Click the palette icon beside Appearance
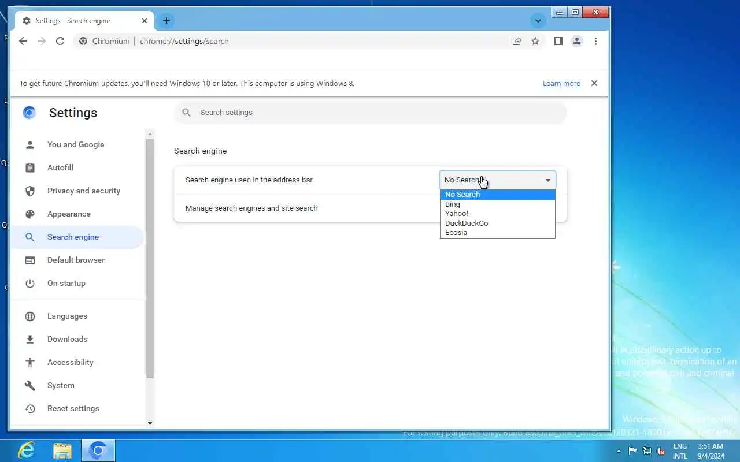 (x=30, y=214)
